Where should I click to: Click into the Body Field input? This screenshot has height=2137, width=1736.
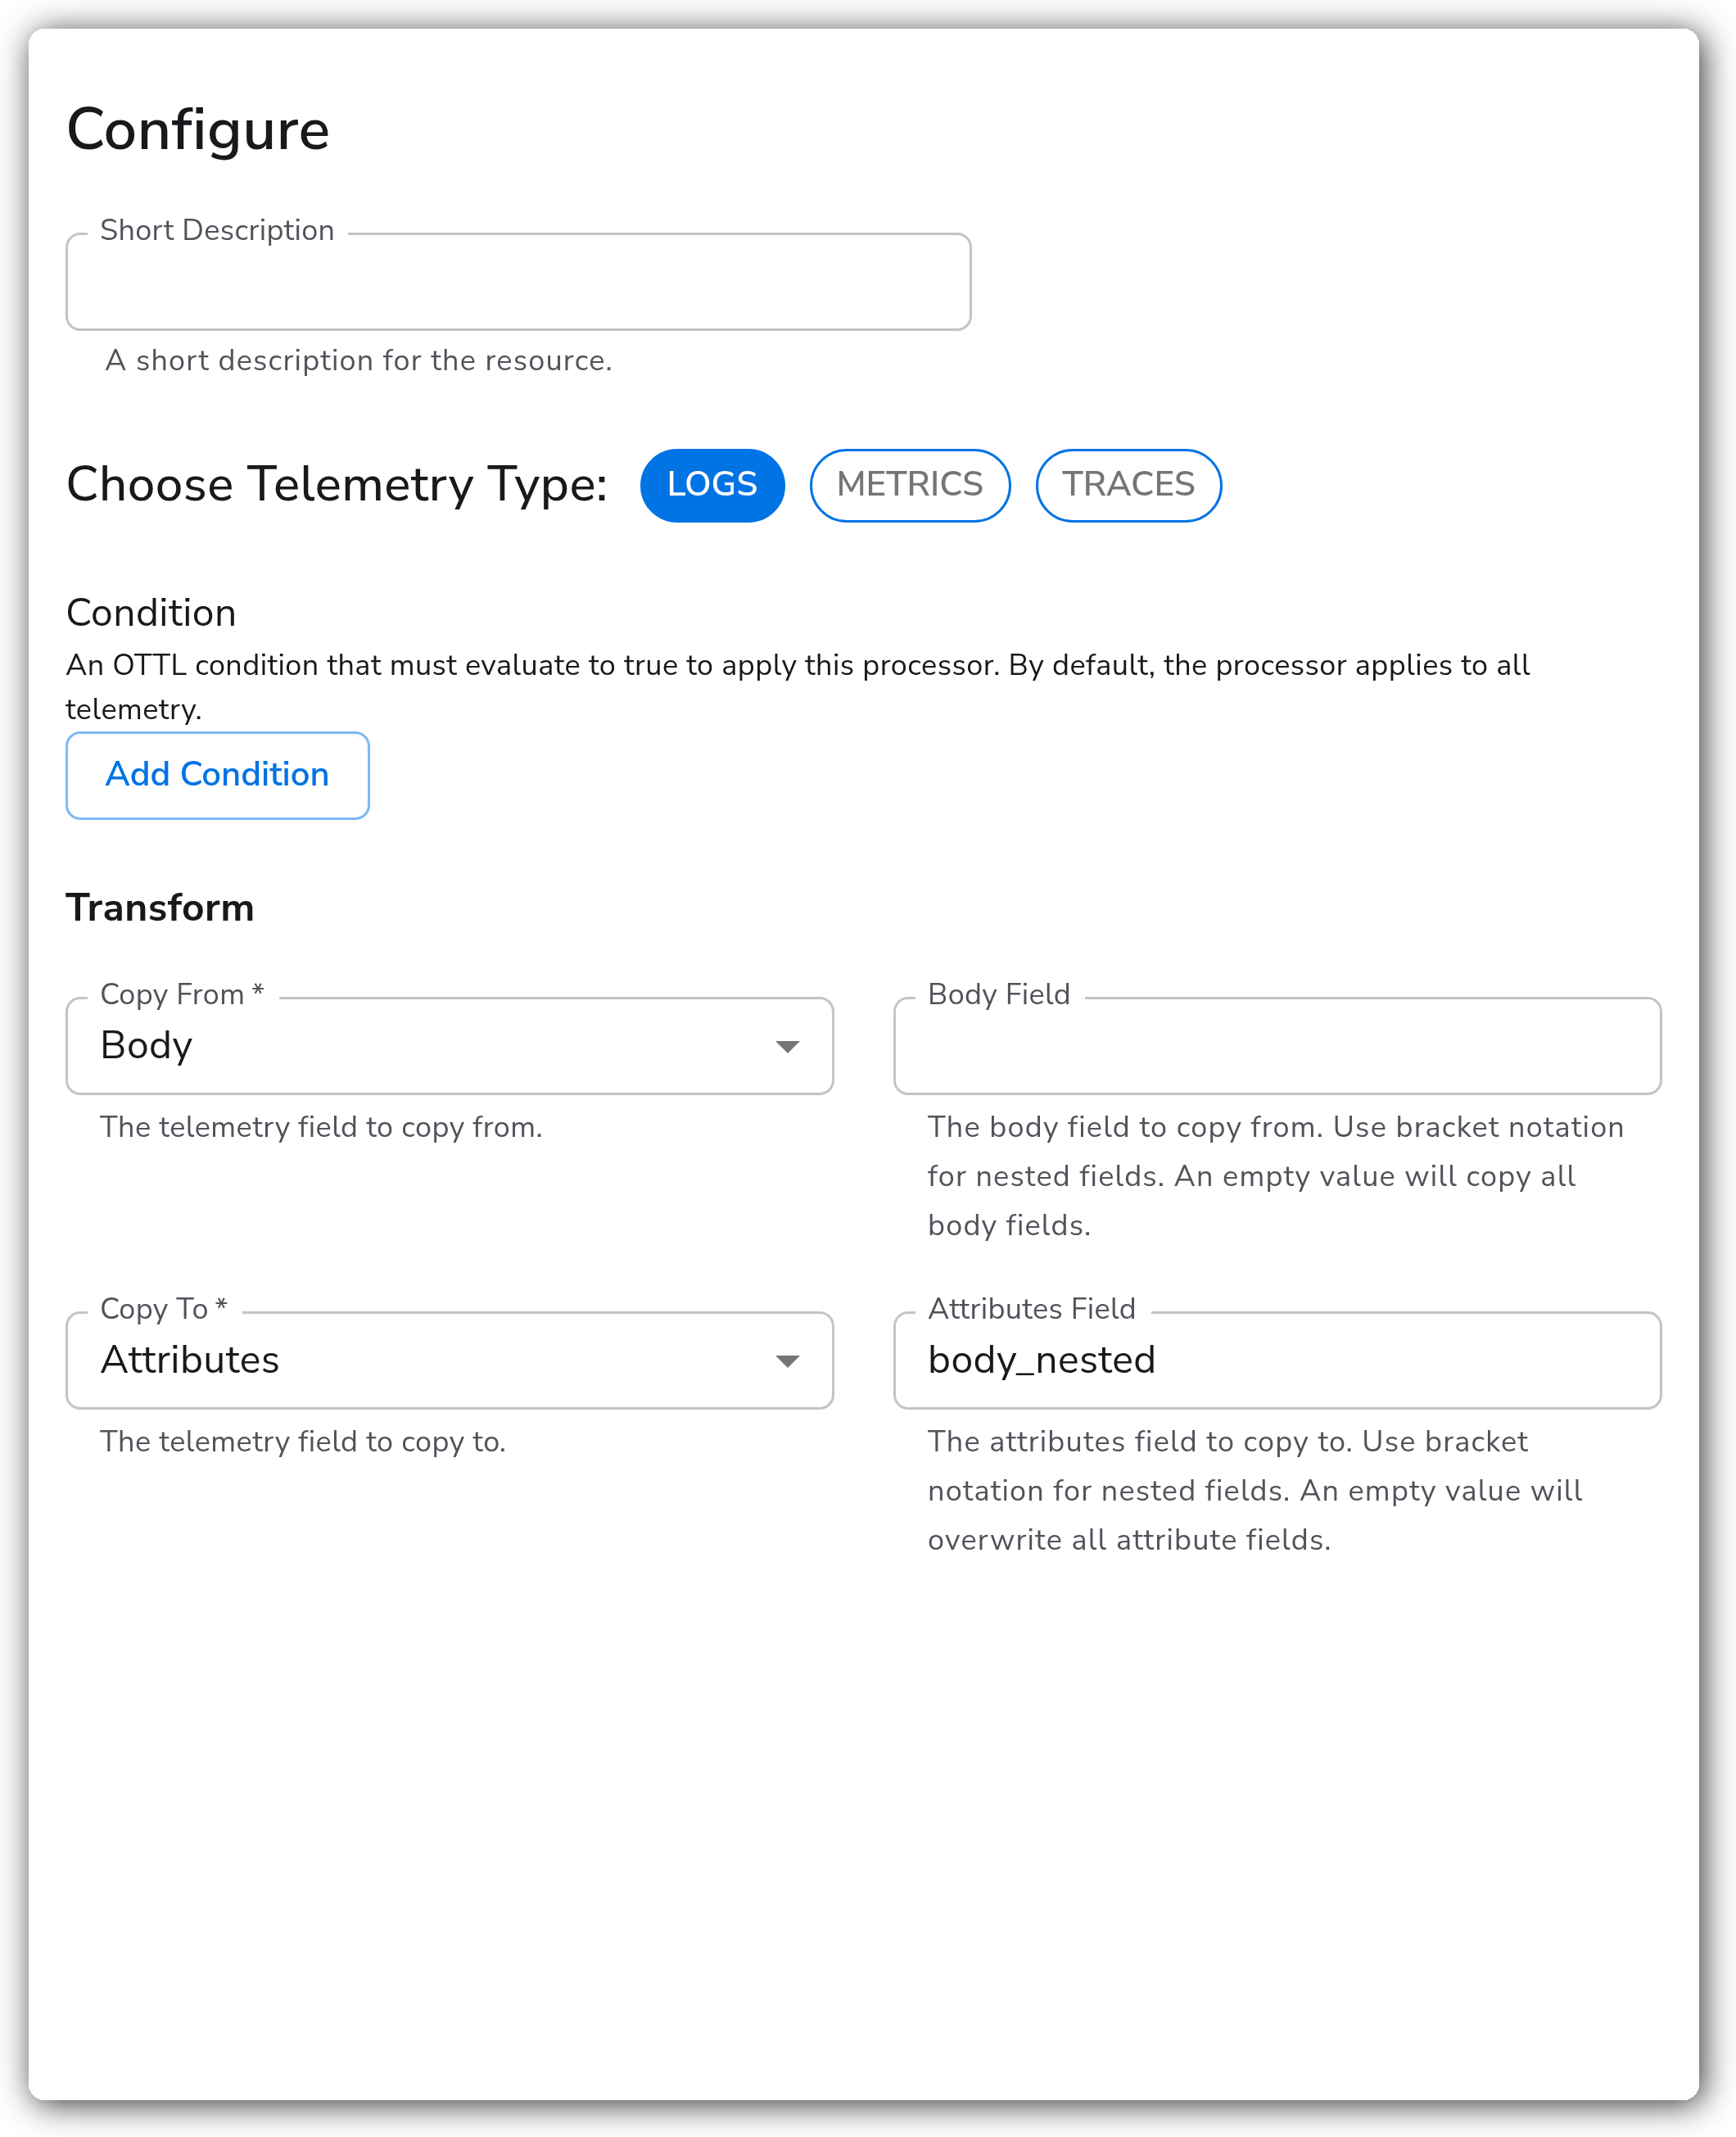click(x=1277, y=1046)
